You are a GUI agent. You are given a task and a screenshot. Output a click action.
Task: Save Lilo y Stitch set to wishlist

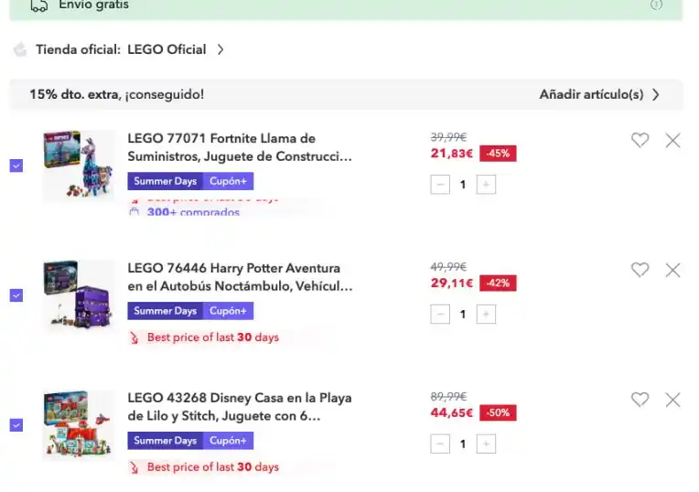pyautogui.click(x=640, y=400)
